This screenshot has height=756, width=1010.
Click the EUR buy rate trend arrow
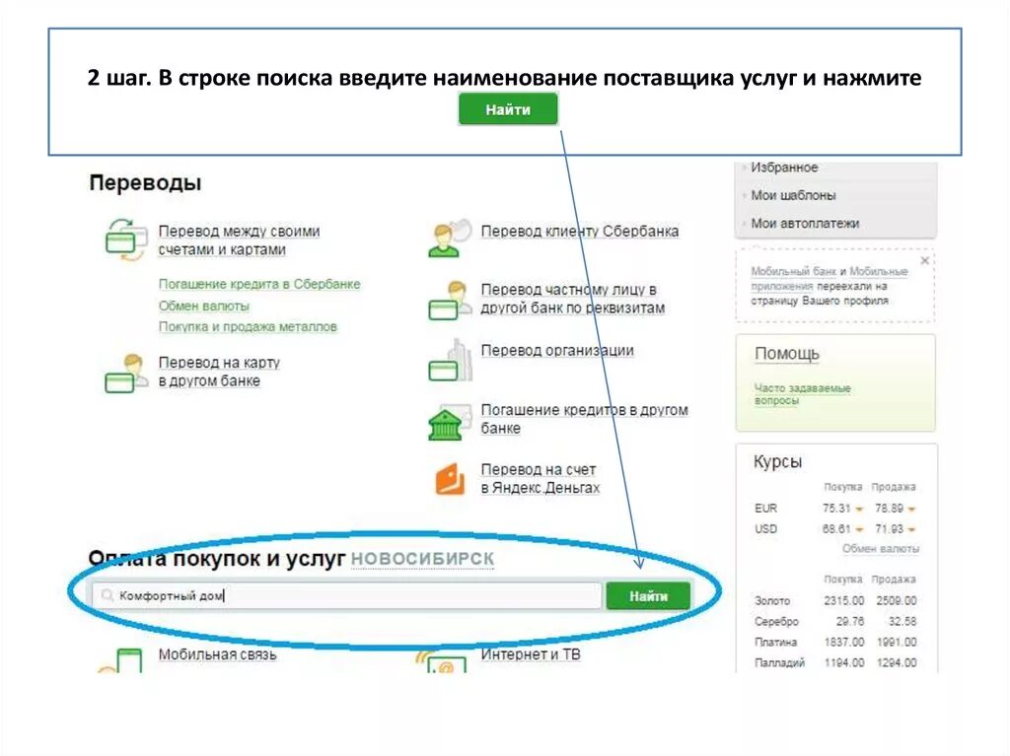point(859,510)
